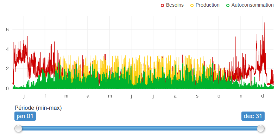Click the y-axis value 6 label

[x=7, y=30]
